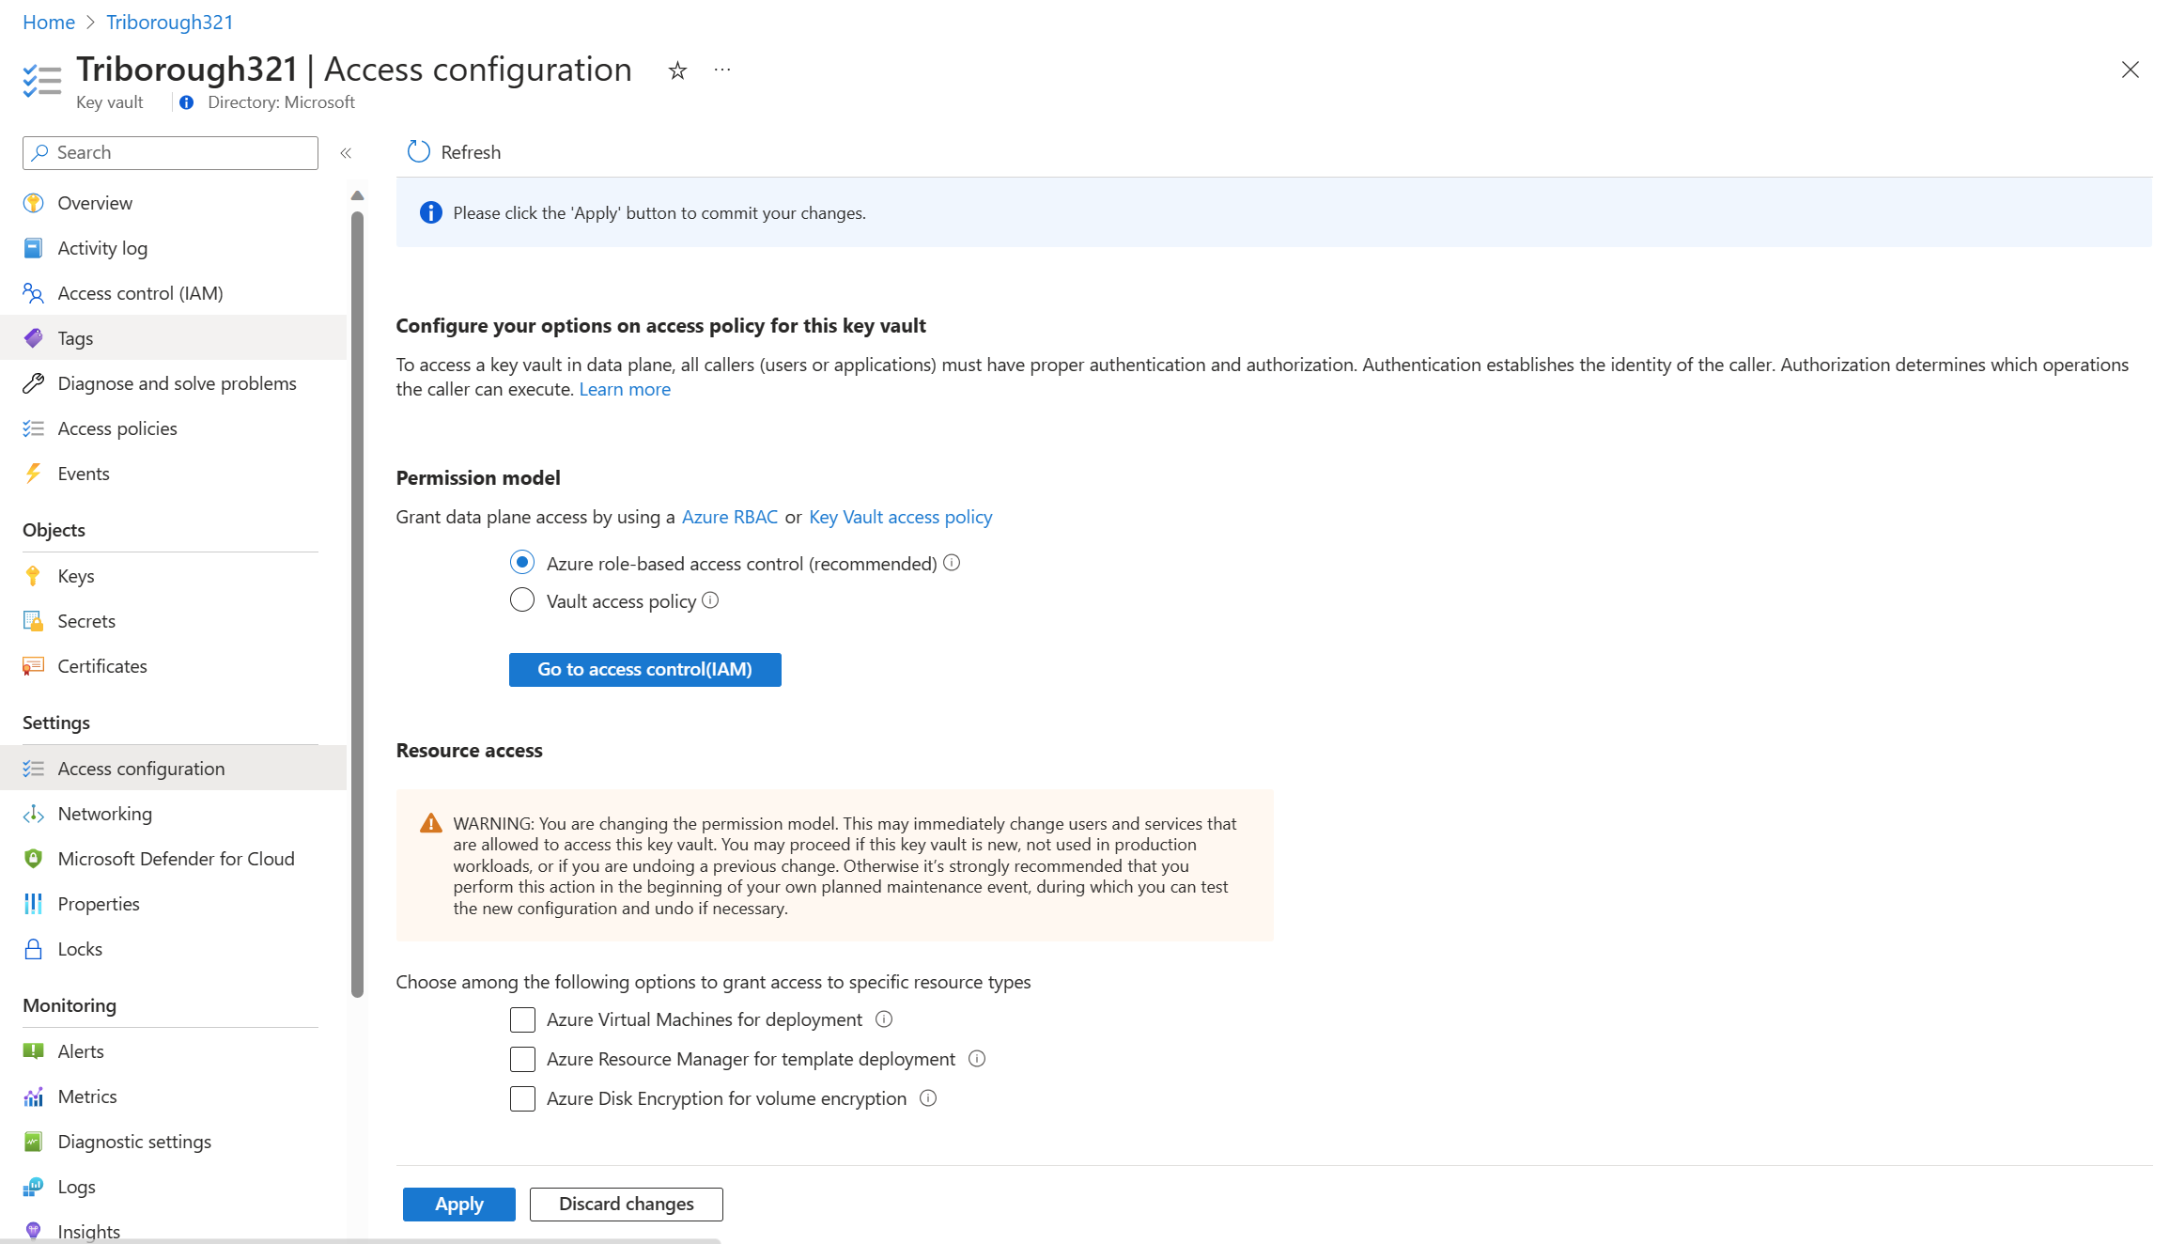Click the Keys icon in Objects section
The image size is (2170, 1244).
point(33,573)
